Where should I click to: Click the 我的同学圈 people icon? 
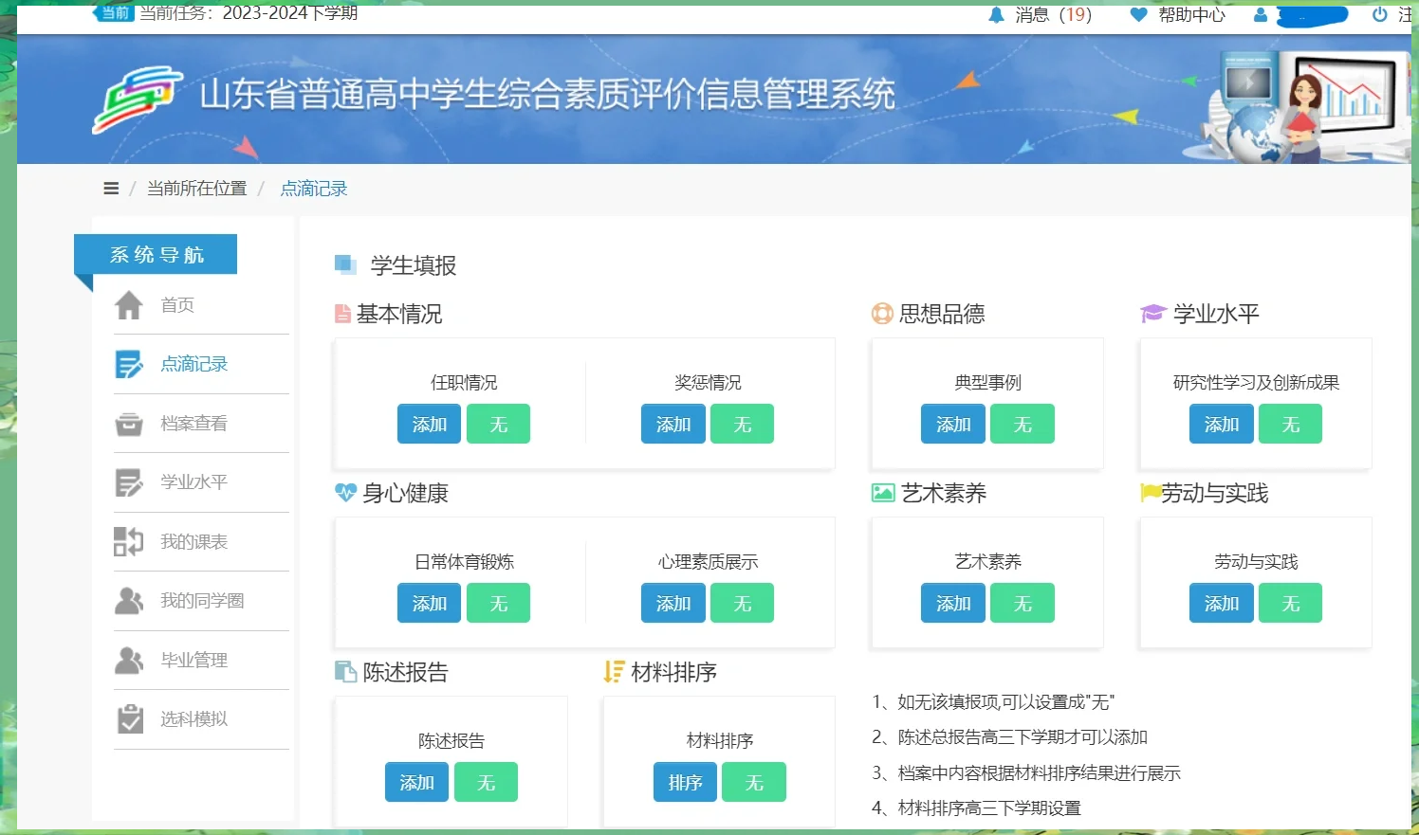point(129,601)
